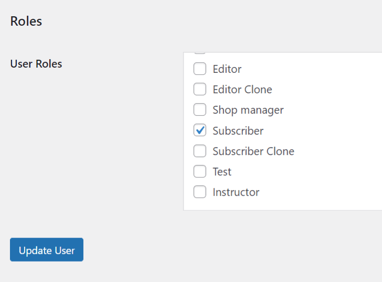Uncheck the Subscriber role checkbox

[x=200, y=131]
